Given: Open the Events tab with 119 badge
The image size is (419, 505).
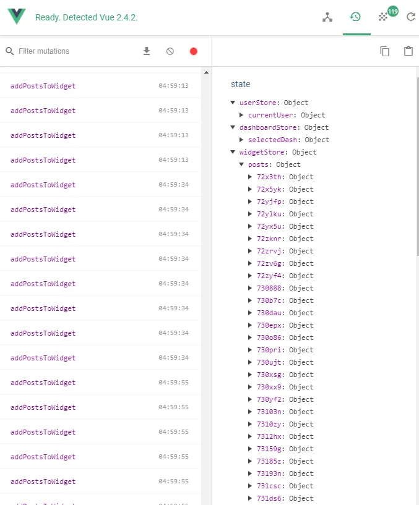Looking at the screenshot, I should (x=384, y=17).
